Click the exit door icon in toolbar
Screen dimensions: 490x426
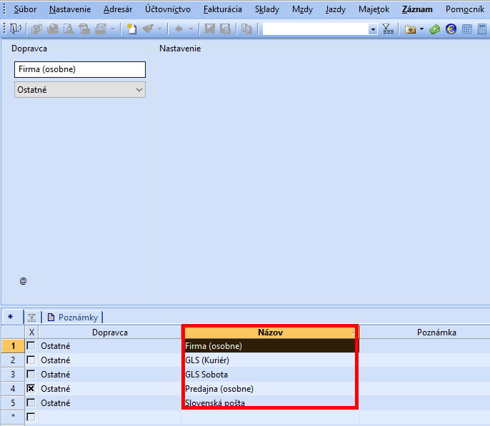click(x=15, y=29)
